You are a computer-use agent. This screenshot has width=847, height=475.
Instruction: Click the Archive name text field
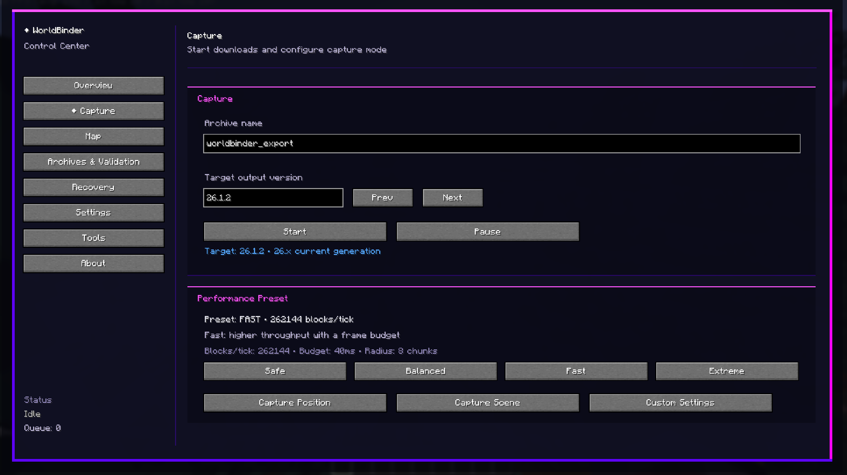pyautogui.click(x=502, y=144)
